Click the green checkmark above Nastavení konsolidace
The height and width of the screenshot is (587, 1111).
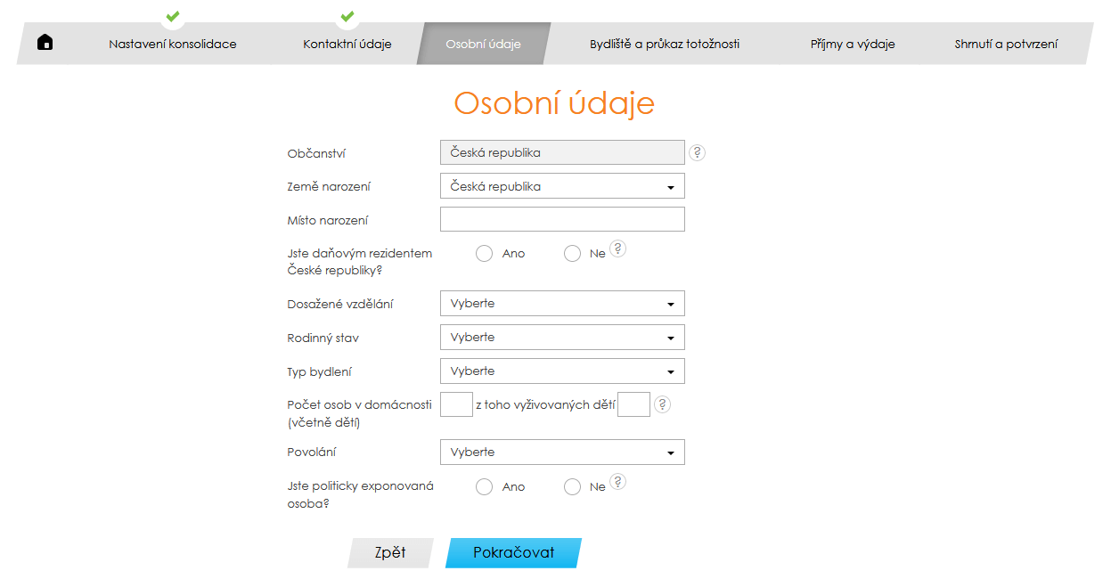point(173,16)
